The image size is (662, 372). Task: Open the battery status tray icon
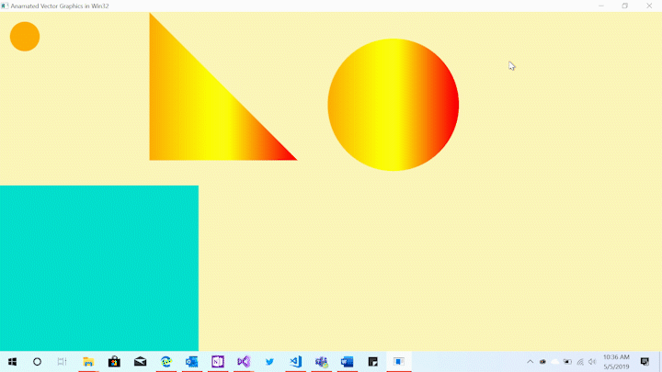click(x=567, y=362)
